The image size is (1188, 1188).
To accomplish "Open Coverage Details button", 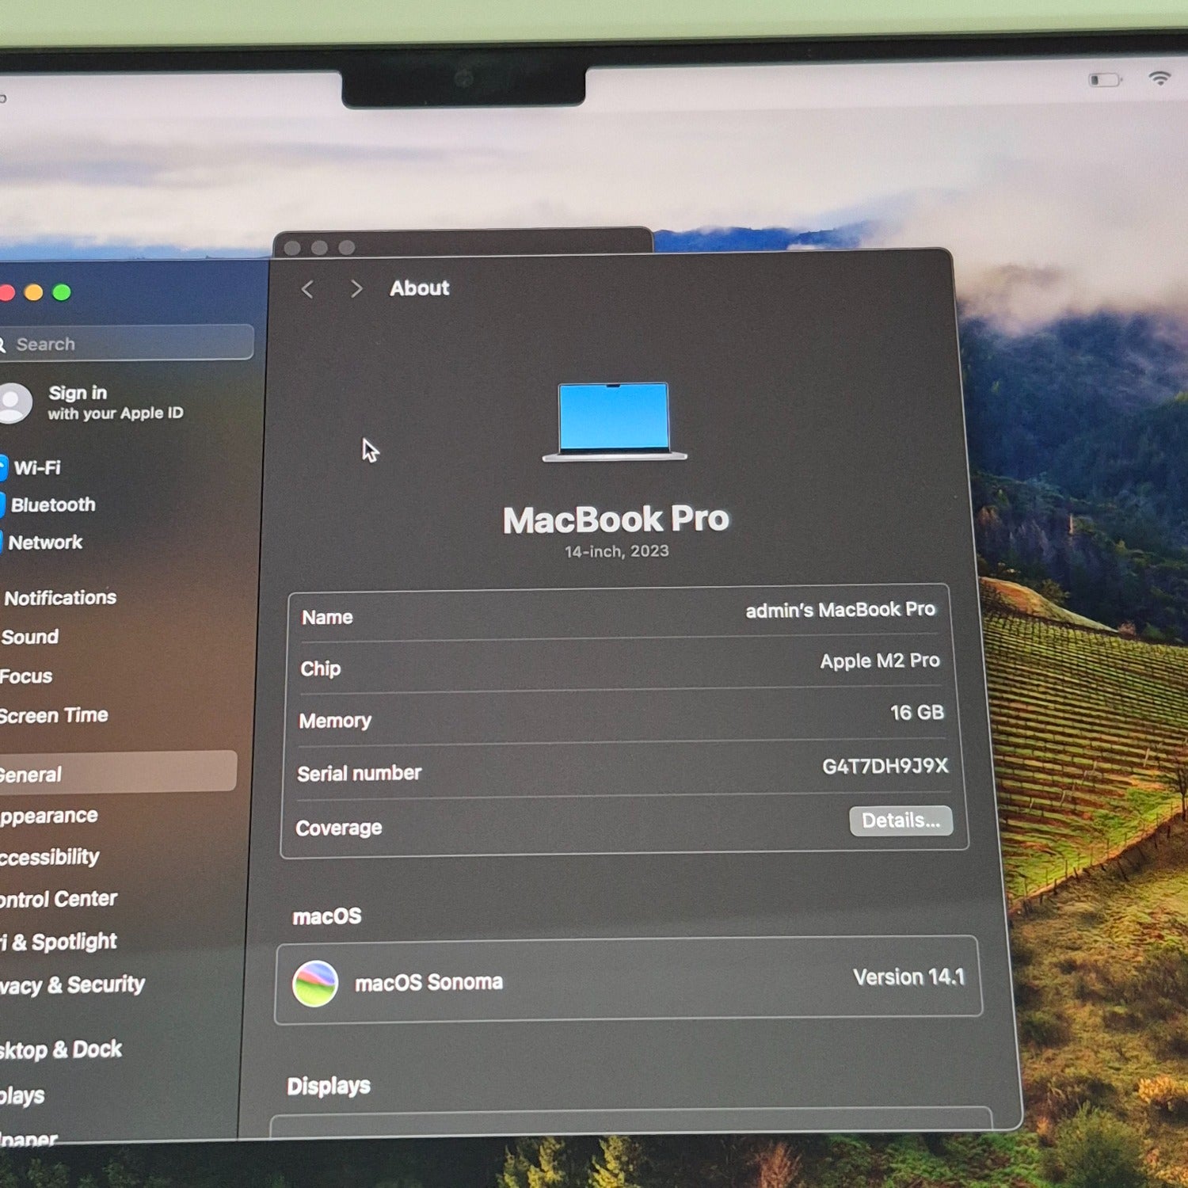I will point(901,821).
